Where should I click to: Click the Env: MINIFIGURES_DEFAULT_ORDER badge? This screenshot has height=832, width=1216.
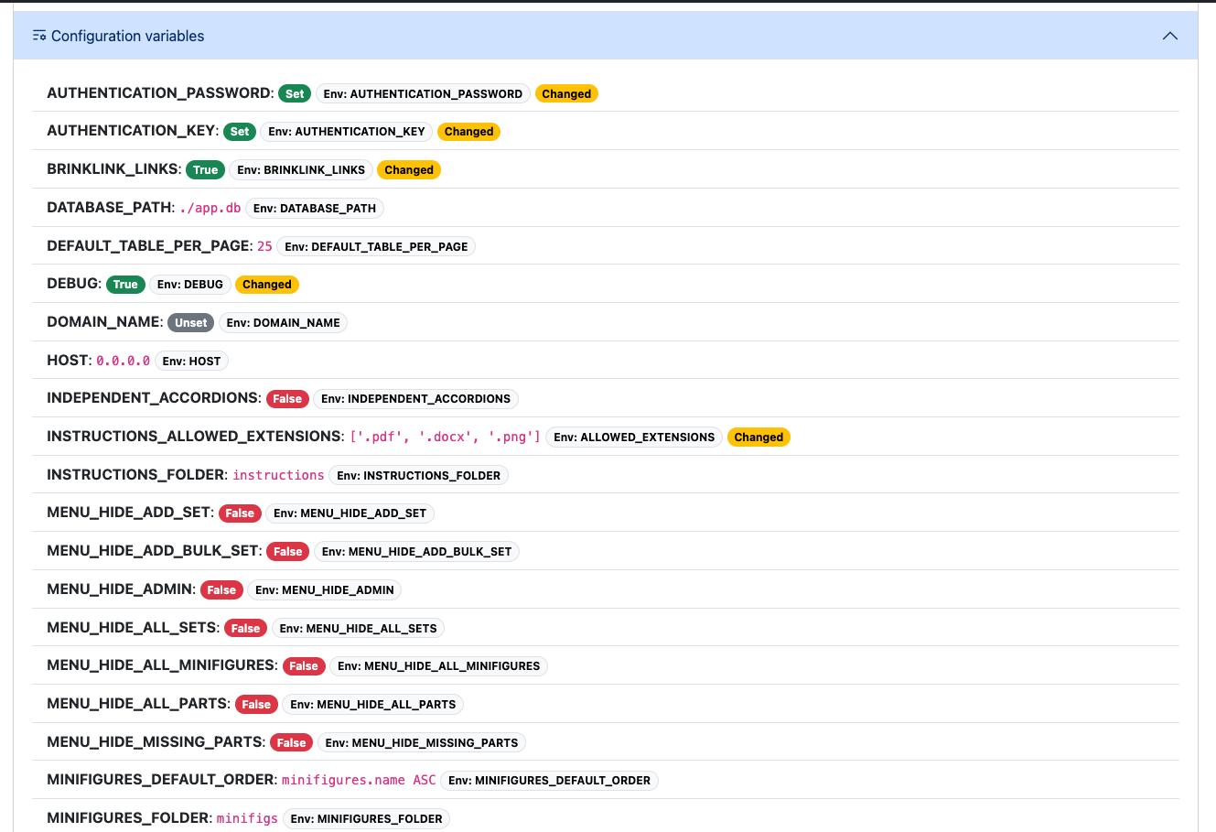click(x=550, y=781)
